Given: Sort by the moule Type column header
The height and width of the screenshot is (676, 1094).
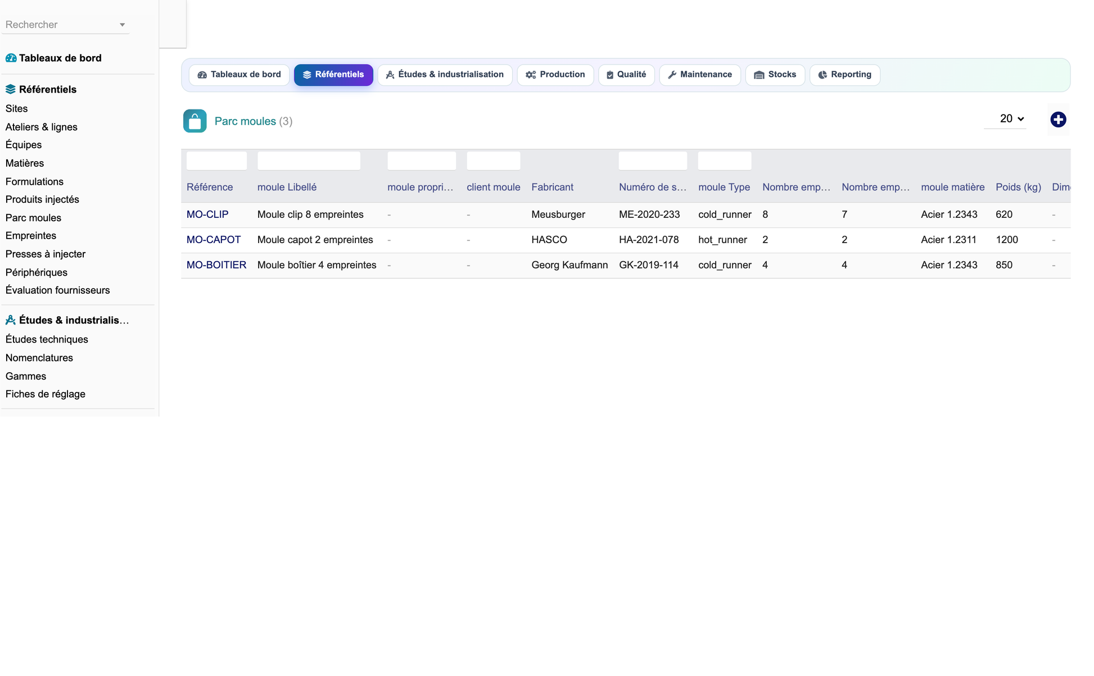Looking at the screenshot, I should (x=724, y=187).
